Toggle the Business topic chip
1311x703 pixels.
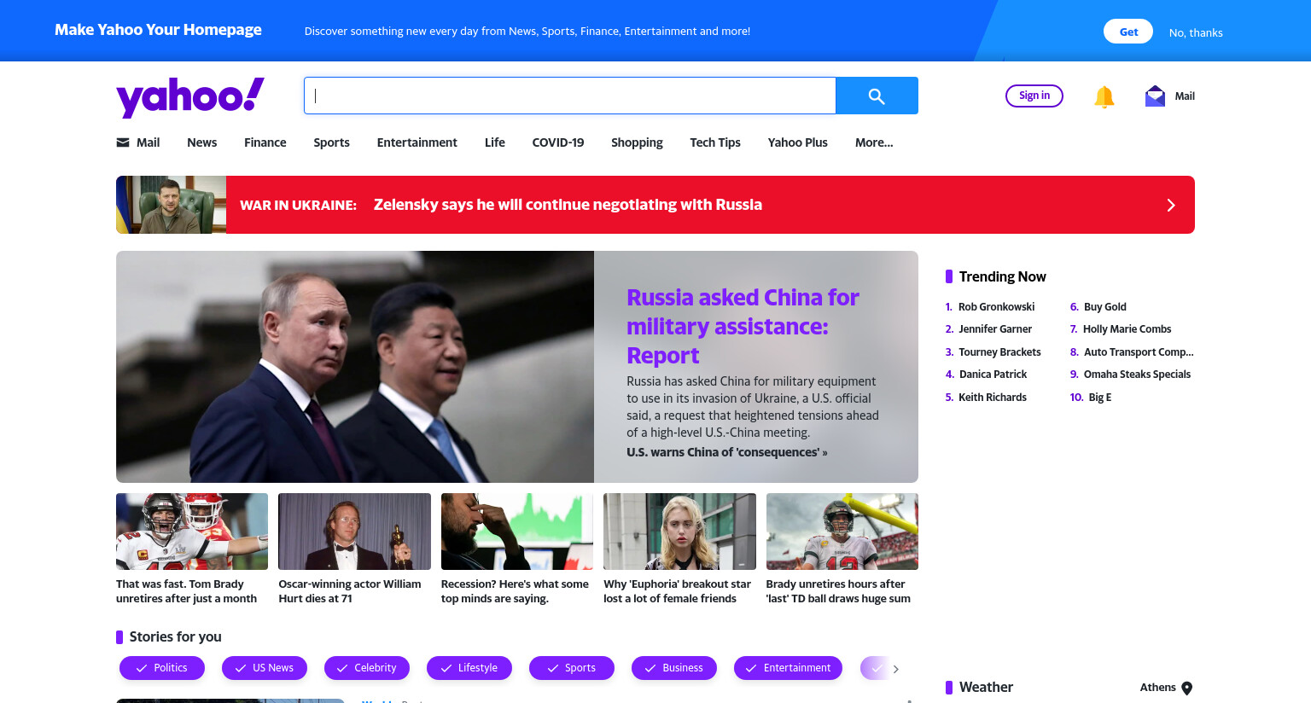pos(674,668)
